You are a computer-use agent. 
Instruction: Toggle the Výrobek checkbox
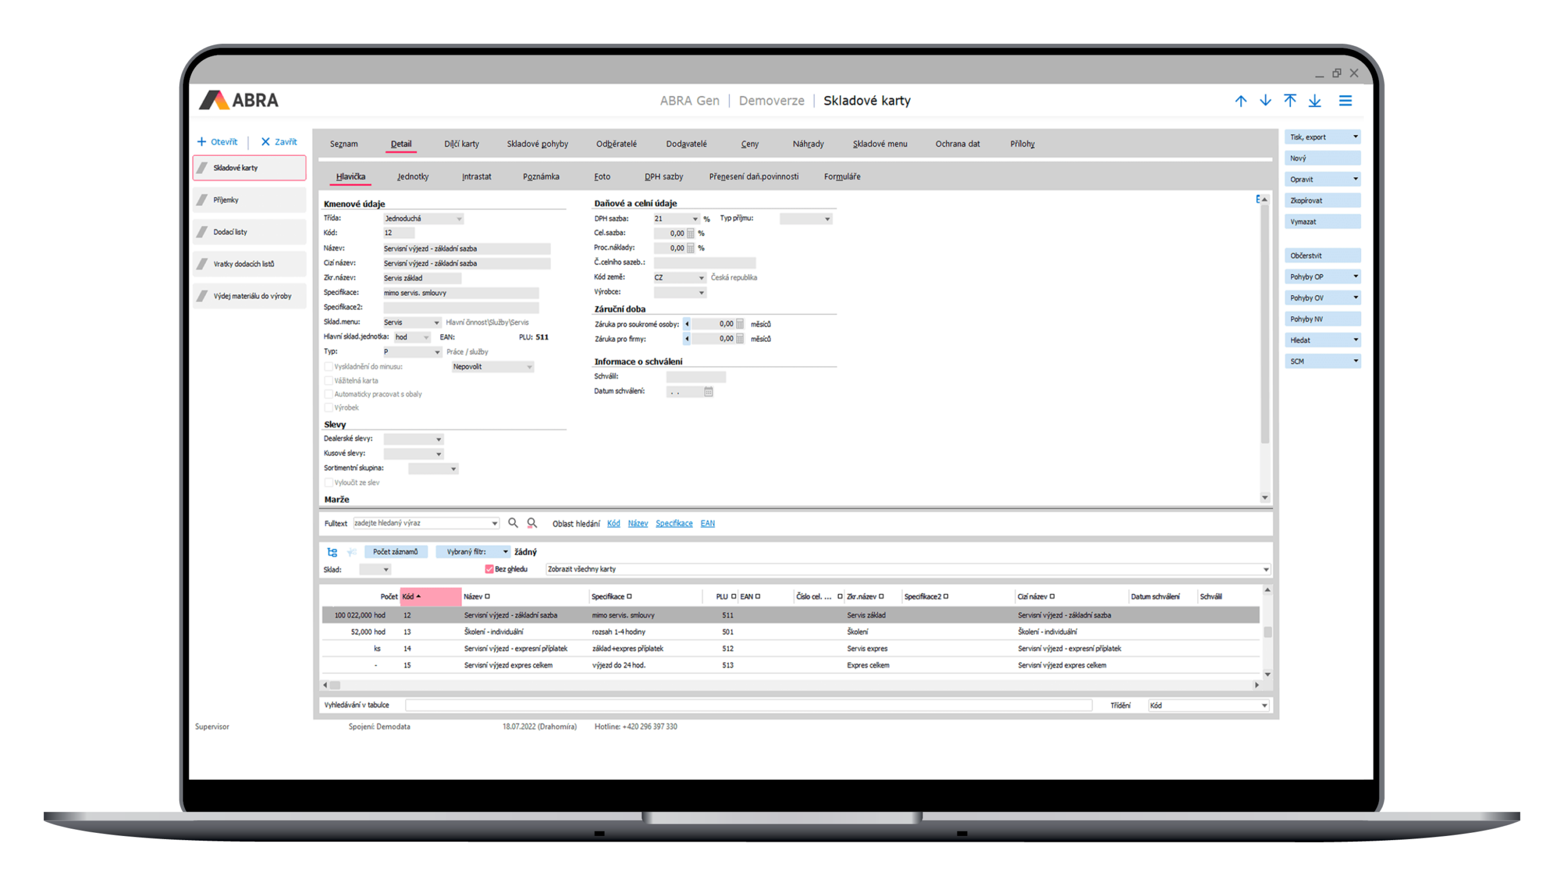pyautogui.click(x=329, y=407)
